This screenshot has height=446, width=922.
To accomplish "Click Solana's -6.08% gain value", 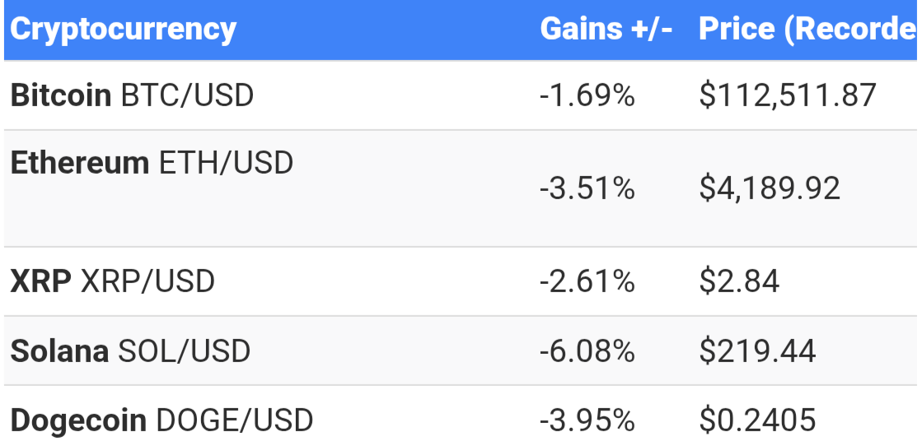I will click(587, 351).
